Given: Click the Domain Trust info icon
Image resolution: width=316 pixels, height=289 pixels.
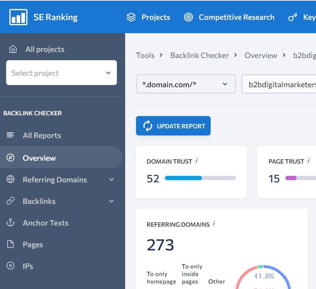Looking at the screenshot, I should pyautogui.click(x=197, y=161).
